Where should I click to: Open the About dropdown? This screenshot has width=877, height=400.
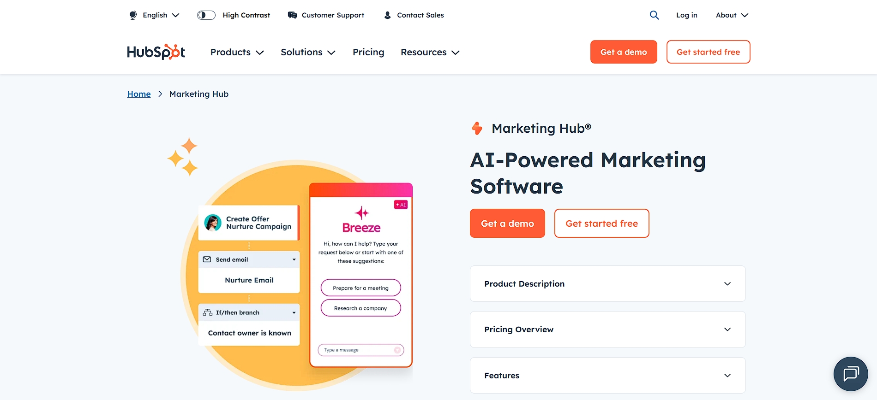[732, 15]
